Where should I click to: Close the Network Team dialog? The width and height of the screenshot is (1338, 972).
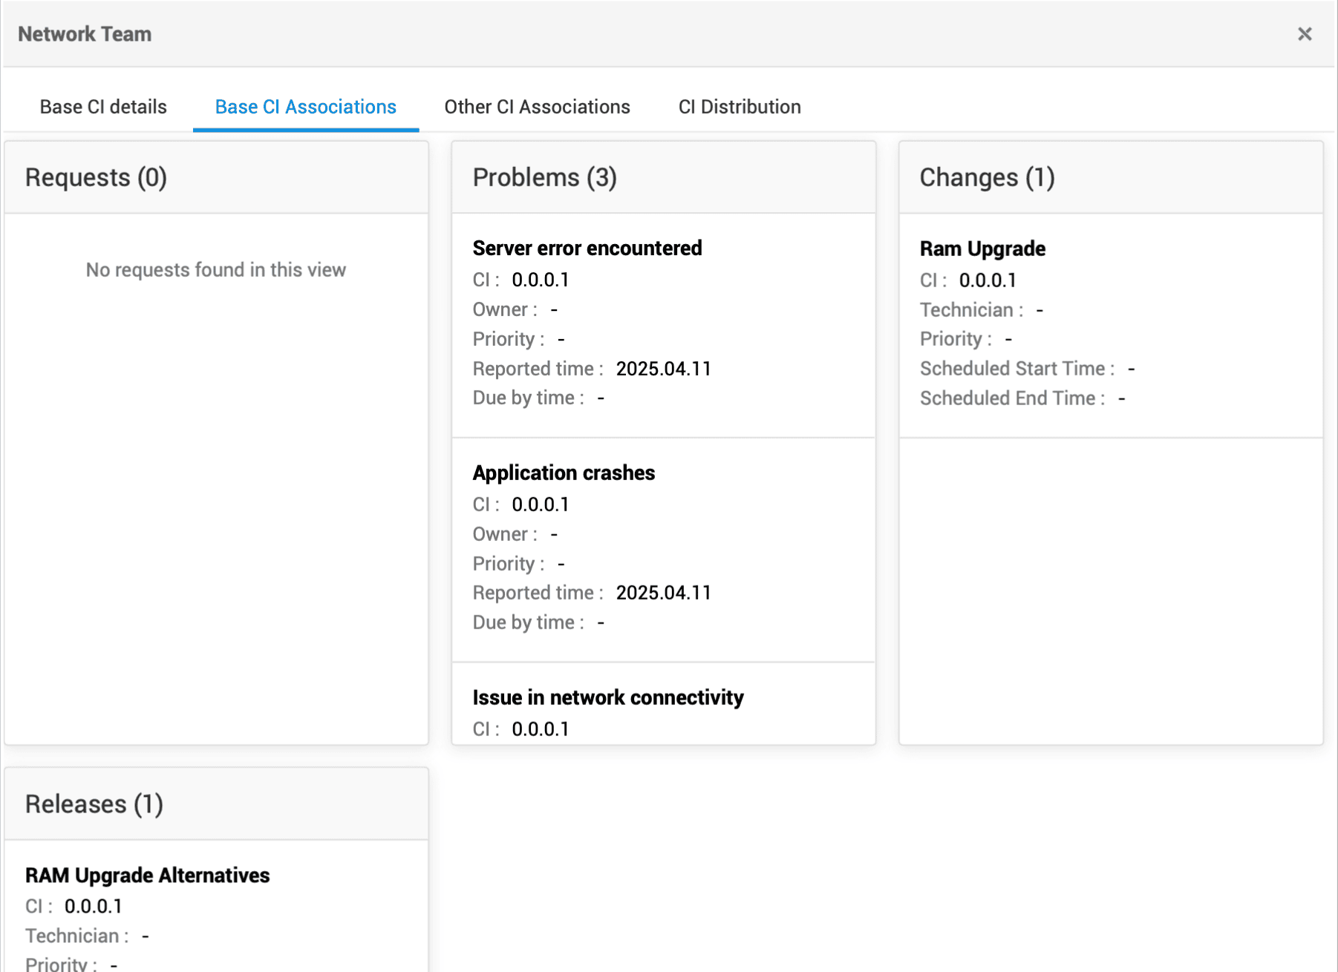1304,34
